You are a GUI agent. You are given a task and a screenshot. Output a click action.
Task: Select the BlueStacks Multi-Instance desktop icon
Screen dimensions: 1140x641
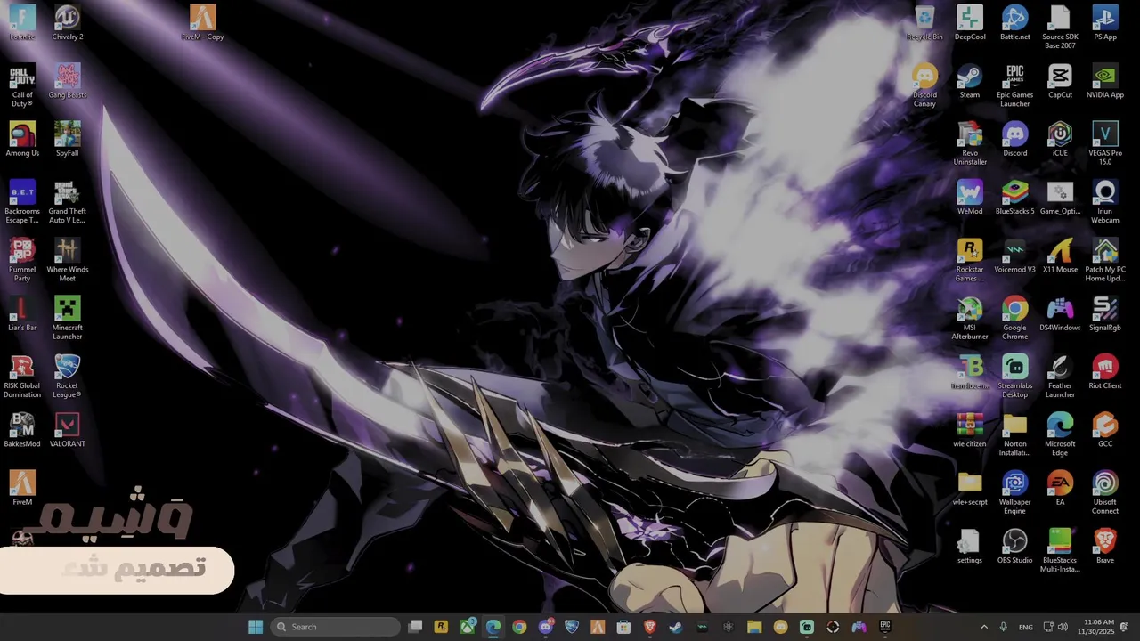(x=1060, y=550)
